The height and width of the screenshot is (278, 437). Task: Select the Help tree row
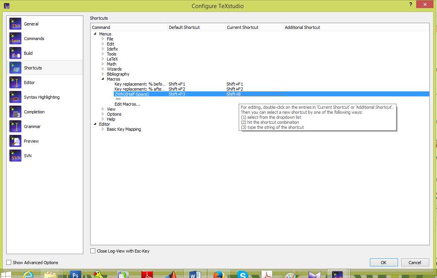[x=111, y=119]
